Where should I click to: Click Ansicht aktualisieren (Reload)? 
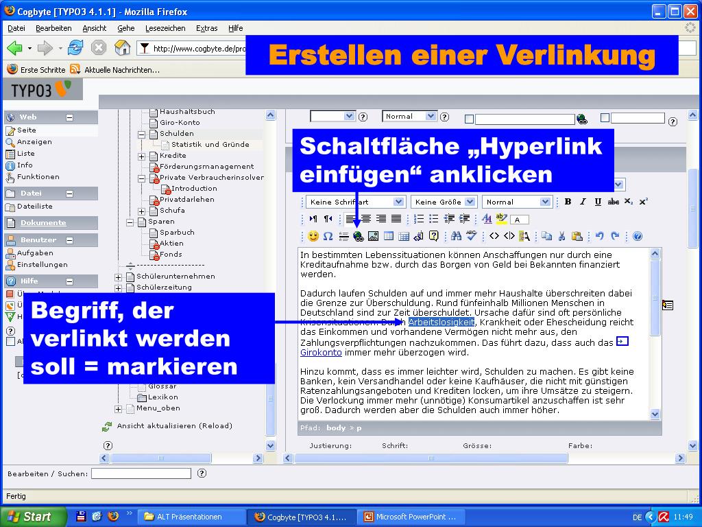(x=175, y=425)
